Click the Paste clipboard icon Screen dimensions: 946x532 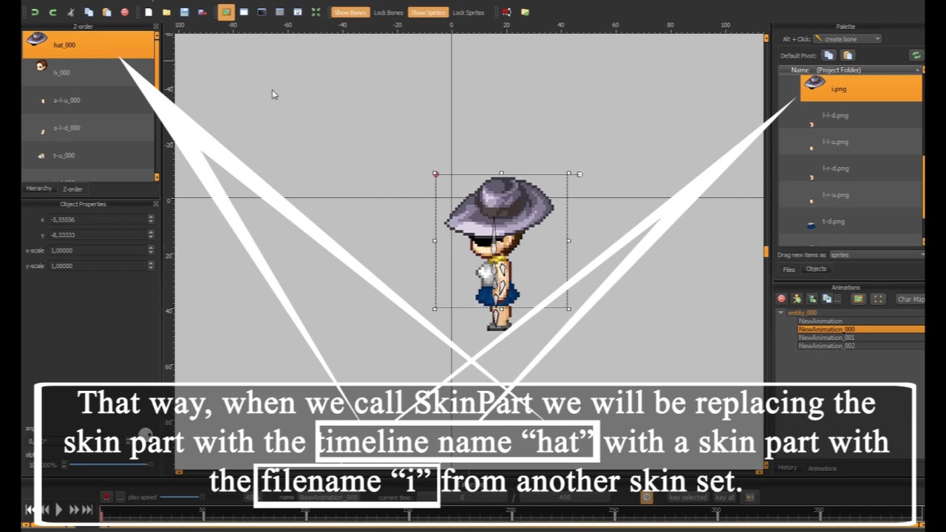pyautogui.click(x=106, y=12)
